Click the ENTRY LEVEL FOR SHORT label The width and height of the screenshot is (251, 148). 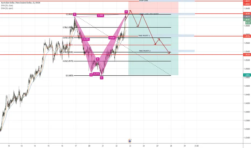click(149, 14)
